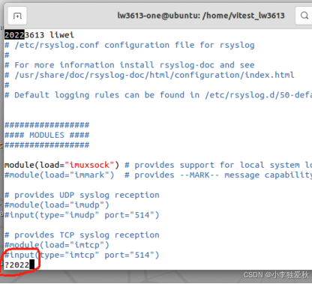Click the word liwei on first line
This screenshot has width=312, height=284.
click(x=61, y=35)
